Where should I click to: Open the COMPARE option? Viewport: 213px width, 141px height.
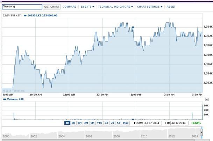[x=69, y=7]
